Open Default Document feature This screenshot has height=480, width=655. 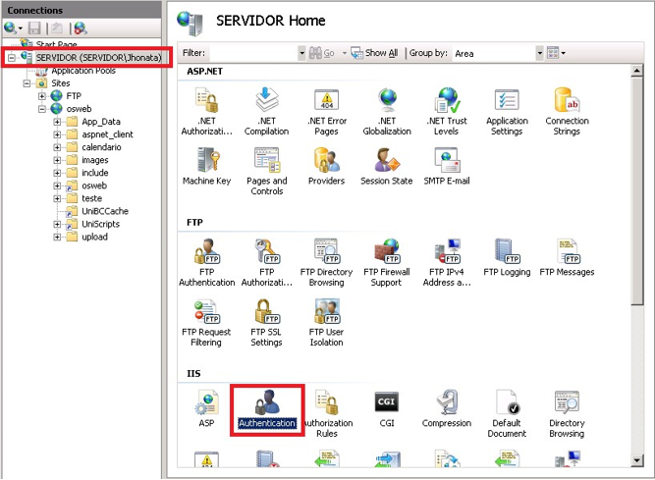(x=507, y=413)
